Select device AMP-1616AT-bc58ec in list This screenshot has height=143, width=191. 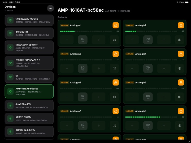click(29, 91)
